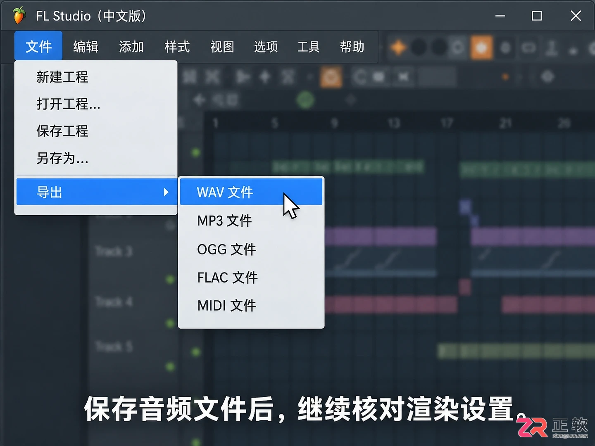
Task: Open the 添加 menu
Action: [x=131, y=47]
